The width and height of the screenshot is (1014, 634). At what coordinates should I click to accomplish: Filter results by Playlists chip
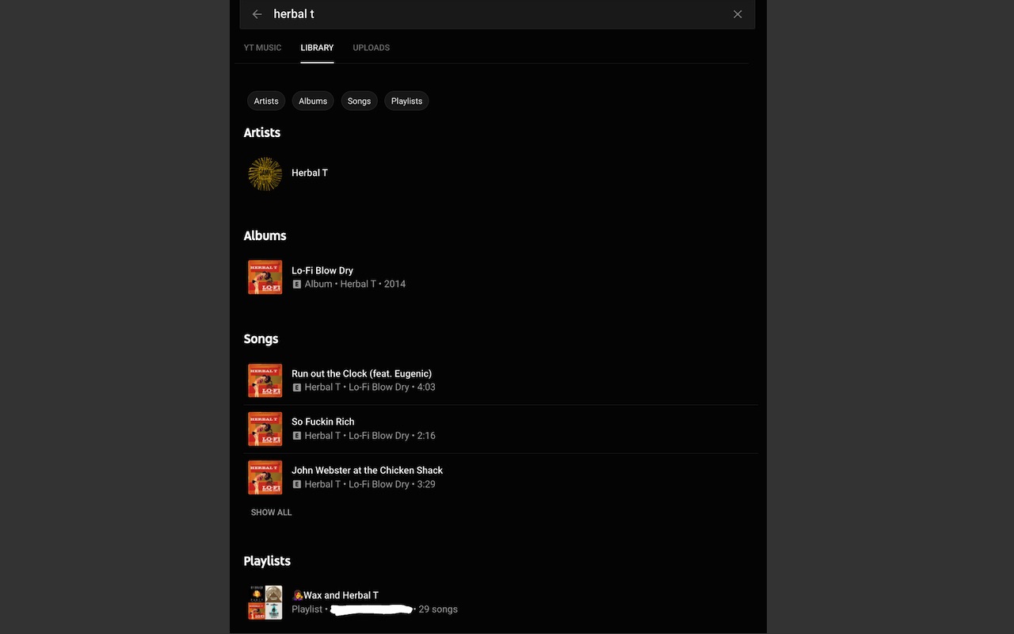[x=406, y=101]
